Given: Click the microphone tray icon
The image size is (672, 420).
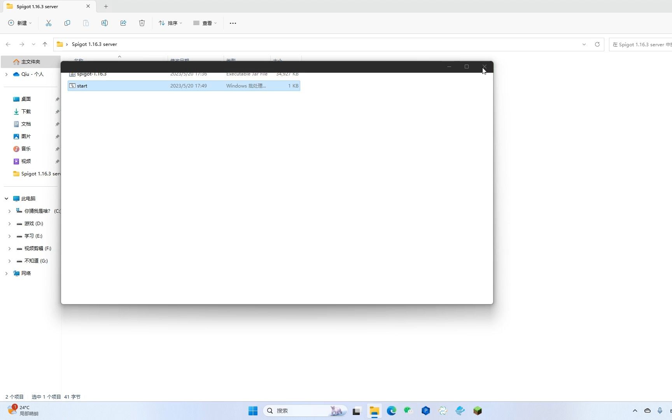Looking at the screenshot, I should pos(660,411).
